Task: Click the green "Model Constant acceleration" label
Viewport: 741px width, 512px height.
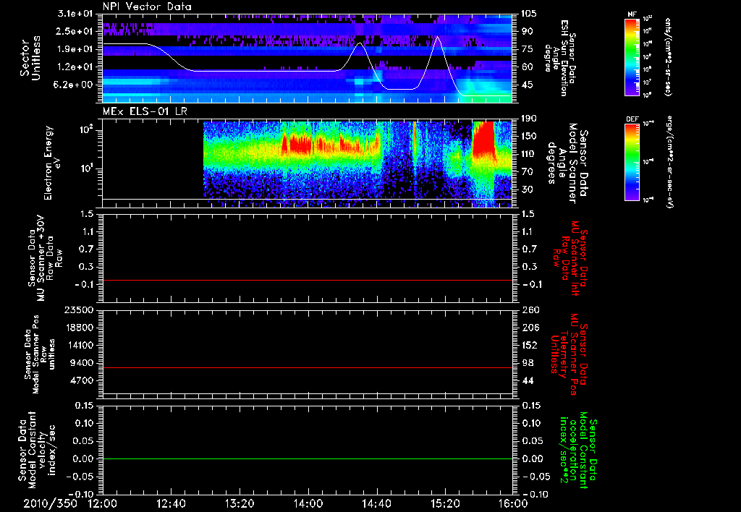Action: [x=577, y=451]
